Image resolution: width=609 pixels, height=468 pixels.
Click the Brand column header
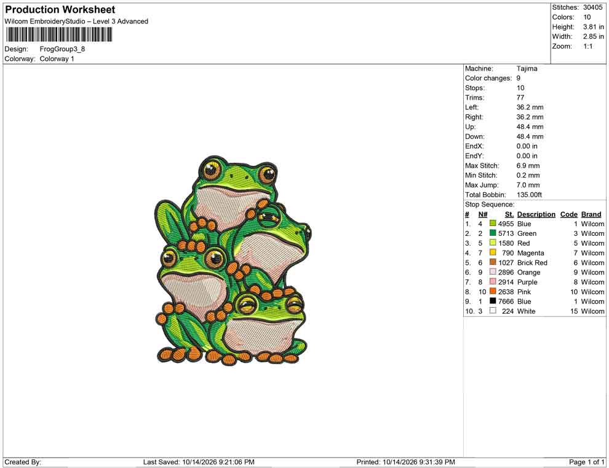(x=591, y=214)
